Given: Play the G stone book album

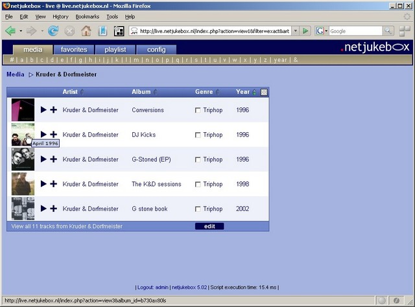Looking at the screenshot, I should [x=43, y=209].
